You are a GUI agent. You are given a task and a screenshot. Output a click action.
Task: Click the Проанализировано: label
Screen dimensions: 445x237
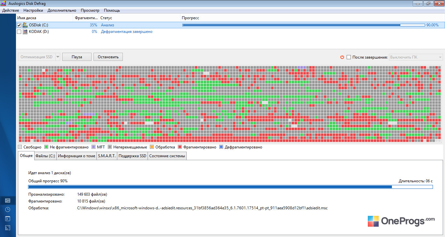point(47,194)
